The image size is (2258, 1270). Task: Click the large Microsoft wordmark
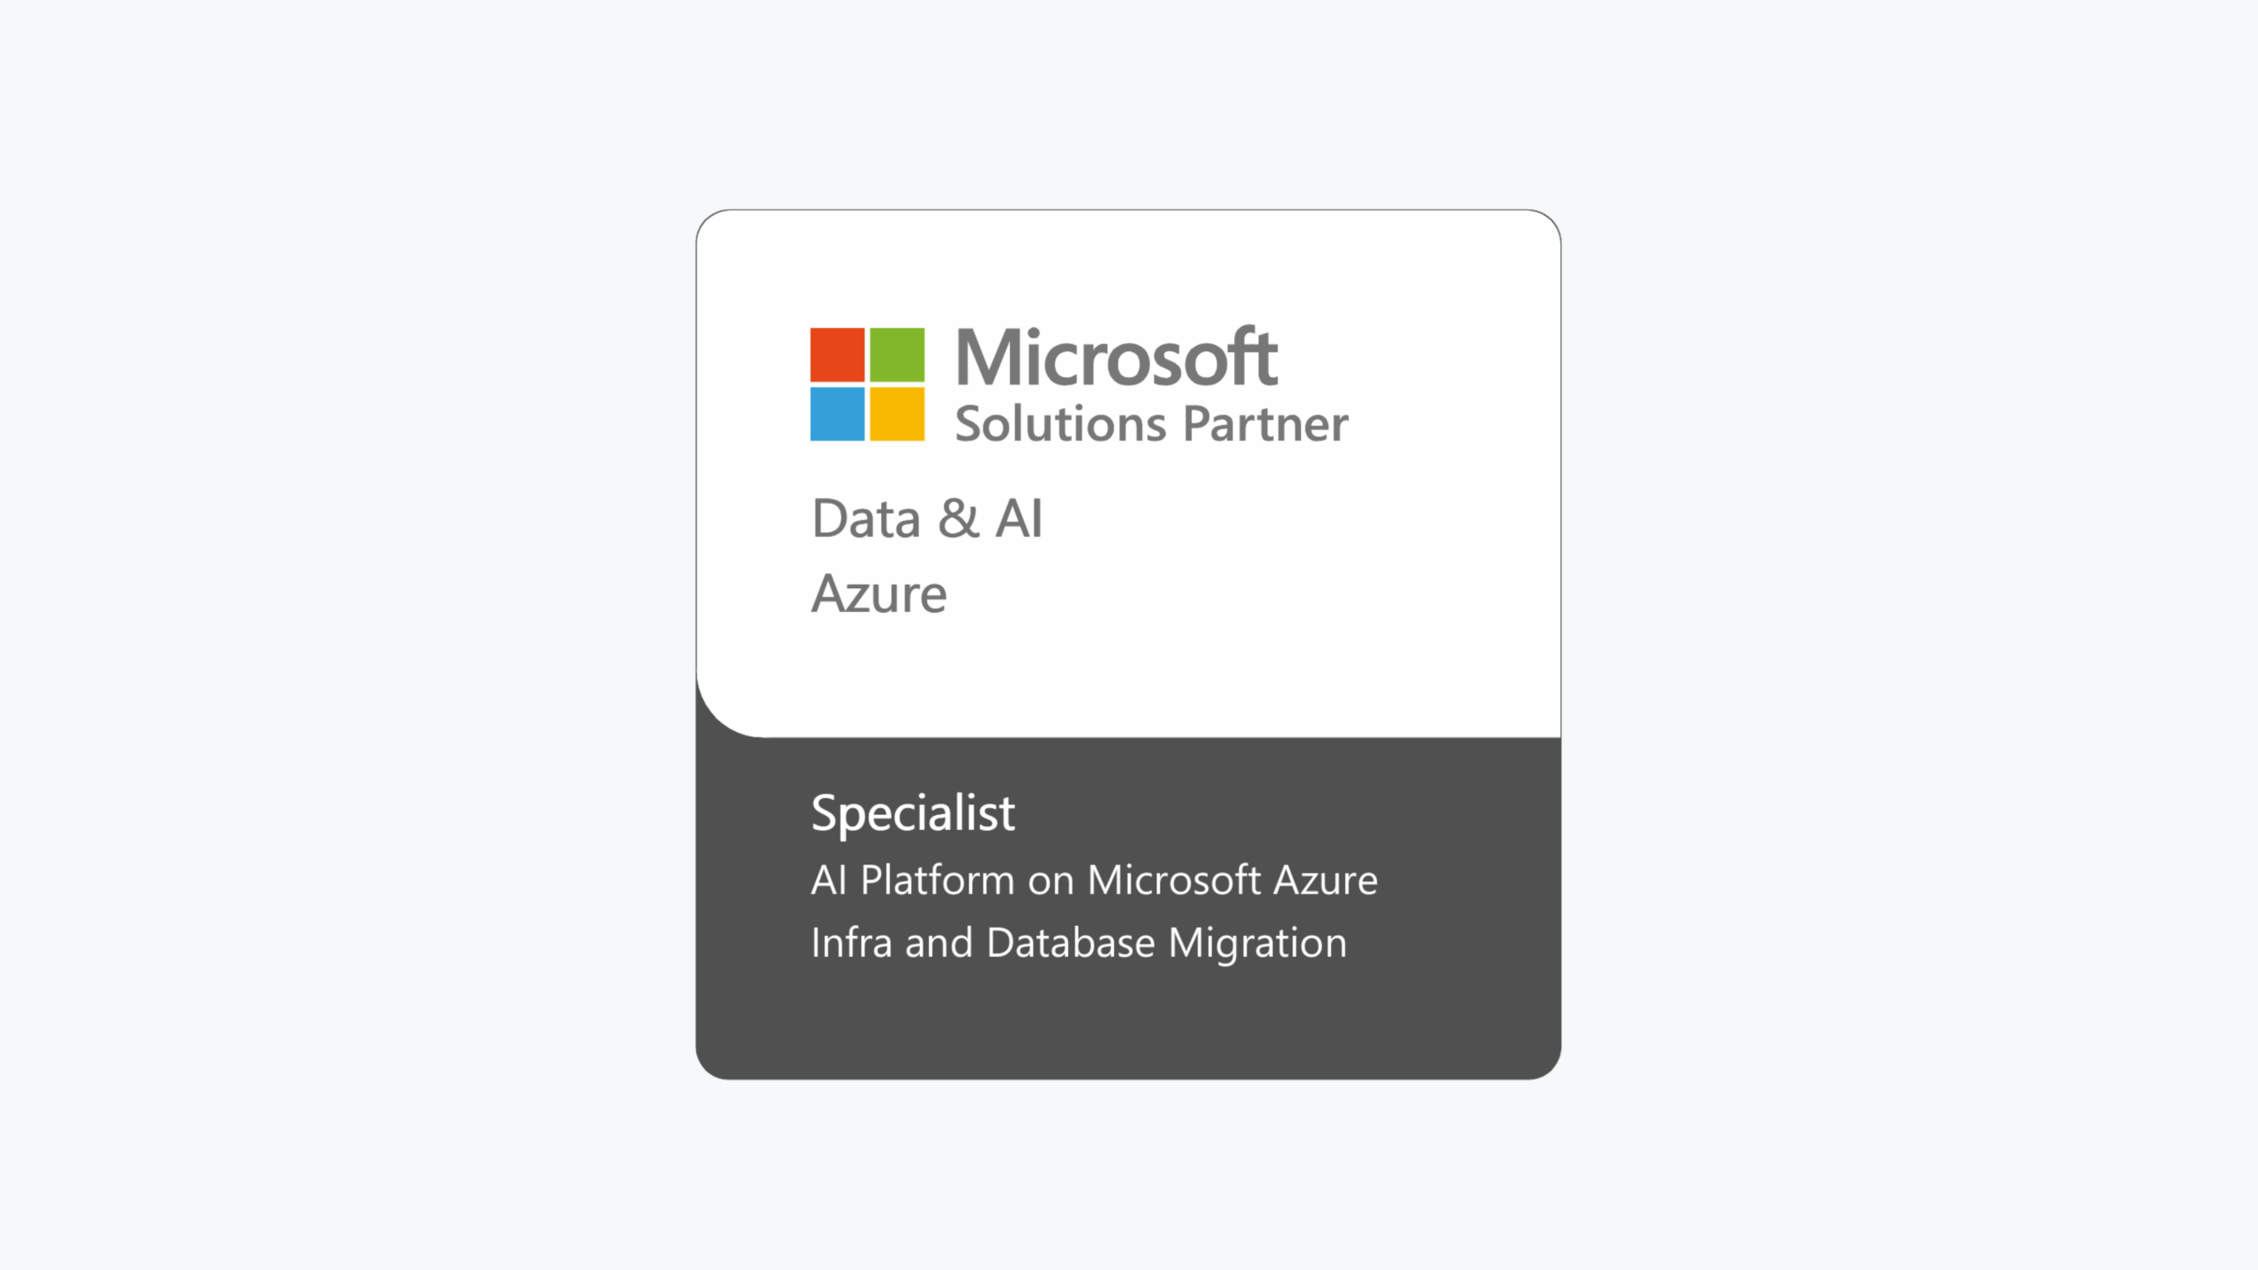coord(1117,356)
